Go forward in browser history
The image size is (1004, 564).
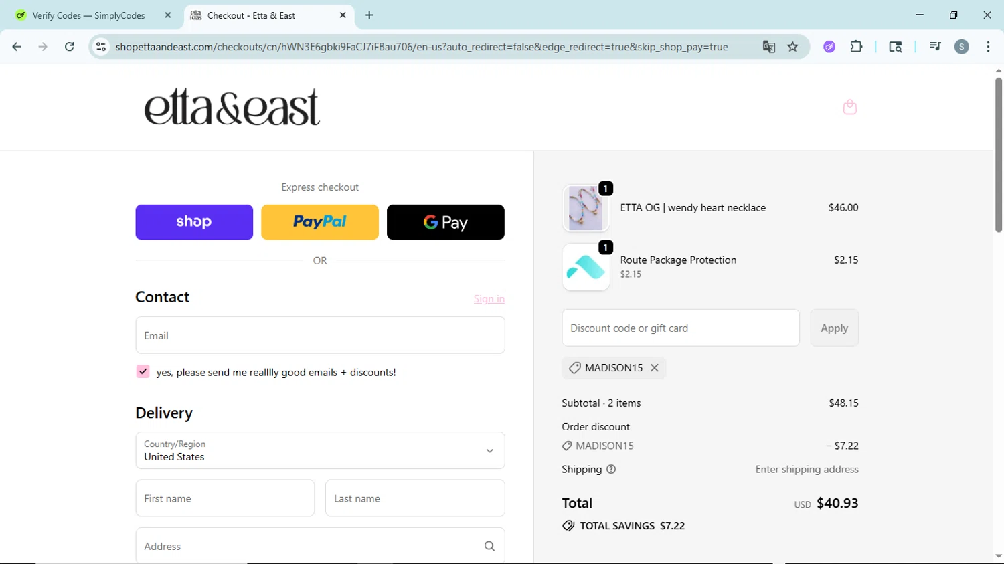click(x=43, y=47)
